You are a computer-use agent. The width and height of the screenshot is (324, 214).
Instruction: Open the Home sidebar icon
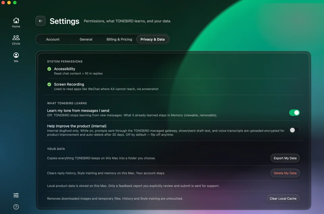coord(16,23)
